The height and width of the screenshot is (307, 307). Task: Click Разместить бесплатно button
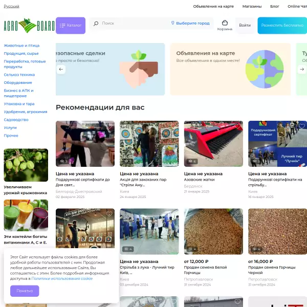(x=282, y=26)
